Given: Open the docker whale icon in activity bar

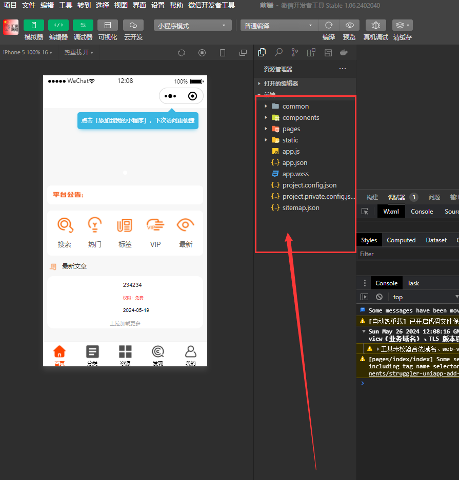Looking at the screenshot, I should click(x=344, y=52).
